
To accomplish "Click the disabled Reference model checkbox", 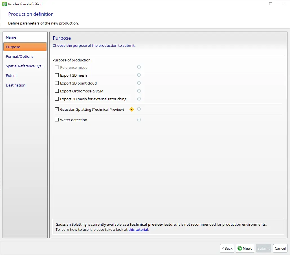I will (x=57, y=67).
